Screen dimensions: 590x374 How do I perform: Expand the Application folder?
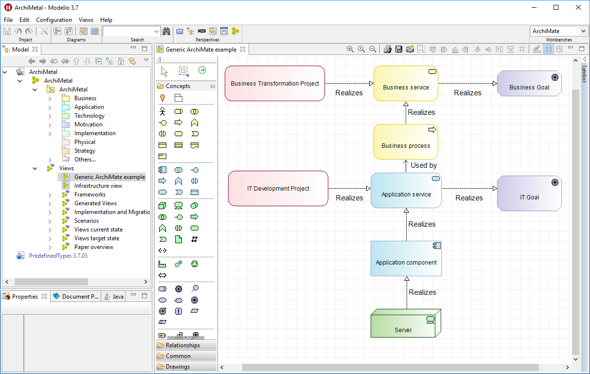[50, 107]
